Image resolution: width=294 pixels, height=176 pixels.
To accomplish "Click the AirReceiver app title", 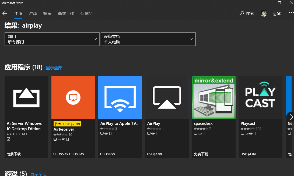I will coord(64,129).
